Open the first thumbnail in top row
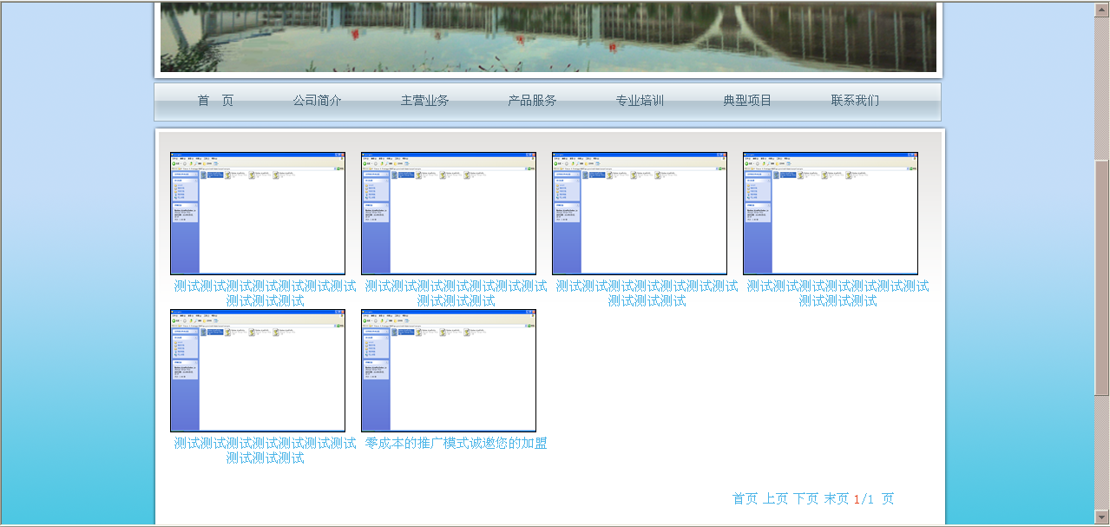 point(258,214)
